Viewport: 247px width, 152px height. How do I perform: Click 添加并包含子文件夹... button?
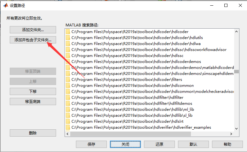tap(33, 40)
